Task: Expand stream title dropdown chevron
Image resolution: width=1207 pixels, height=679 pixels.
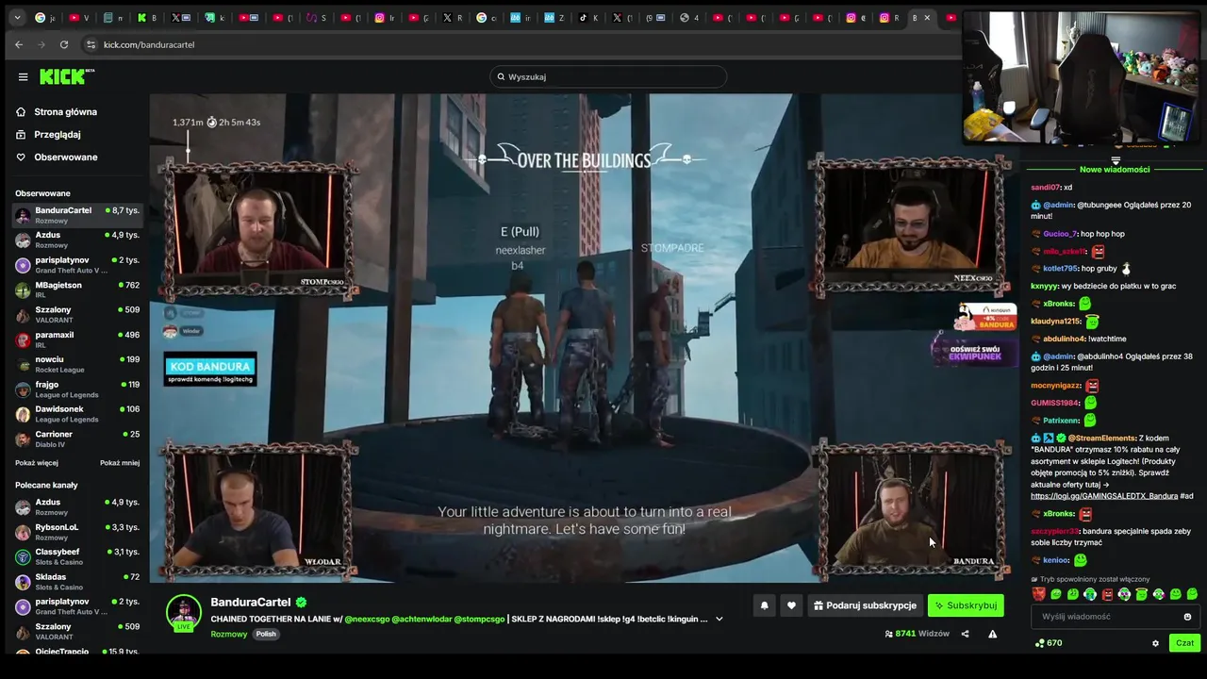Action: [719, 619]
